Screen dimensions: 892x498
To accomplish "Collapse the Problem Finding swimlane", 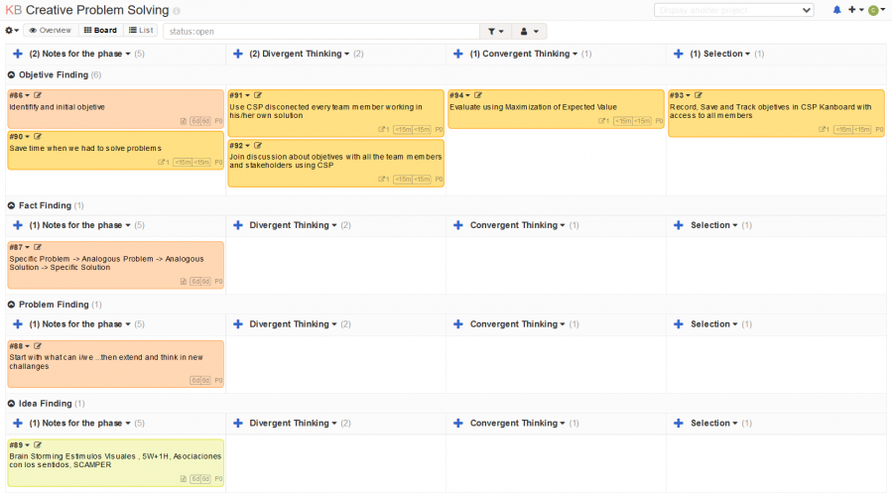I will (x=12, y=305).
